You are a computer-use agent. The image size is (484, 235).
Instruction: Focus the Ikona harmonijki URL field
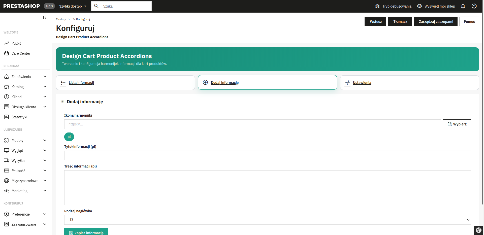pyautogui.click(x=252, y=124)
